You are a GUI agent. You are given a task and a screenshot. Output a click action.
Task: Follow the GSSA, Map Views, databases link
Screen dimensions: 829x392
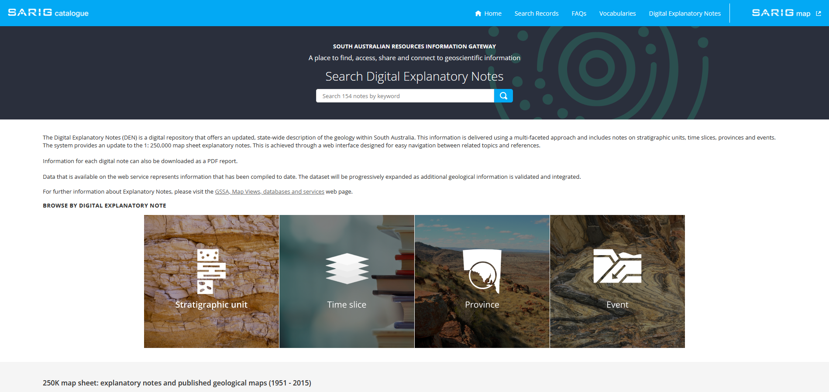[269, 191]
